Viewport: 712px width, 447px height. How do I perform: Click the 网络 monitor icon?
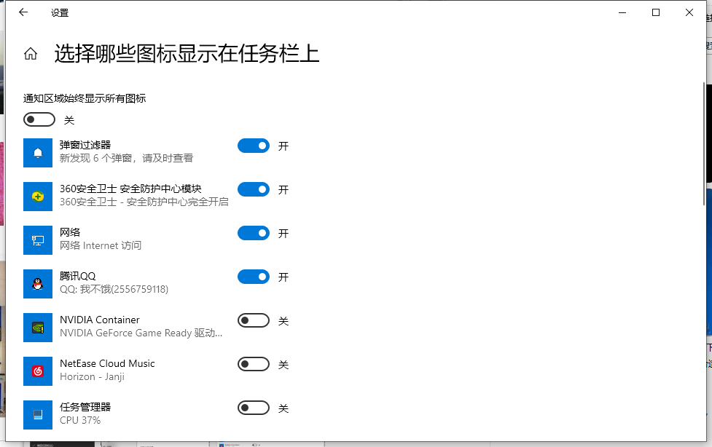(38, 240)
